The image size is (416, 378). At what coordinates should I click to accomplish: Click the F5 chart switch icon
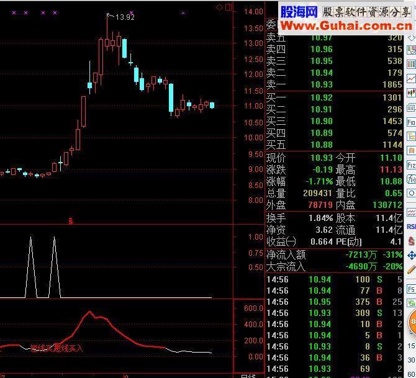(x=412, y=289)
